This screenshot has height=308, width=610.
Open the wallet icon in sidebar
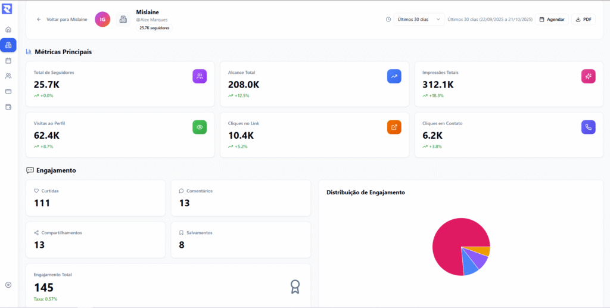pyautogui.click(x=8, y=107)
